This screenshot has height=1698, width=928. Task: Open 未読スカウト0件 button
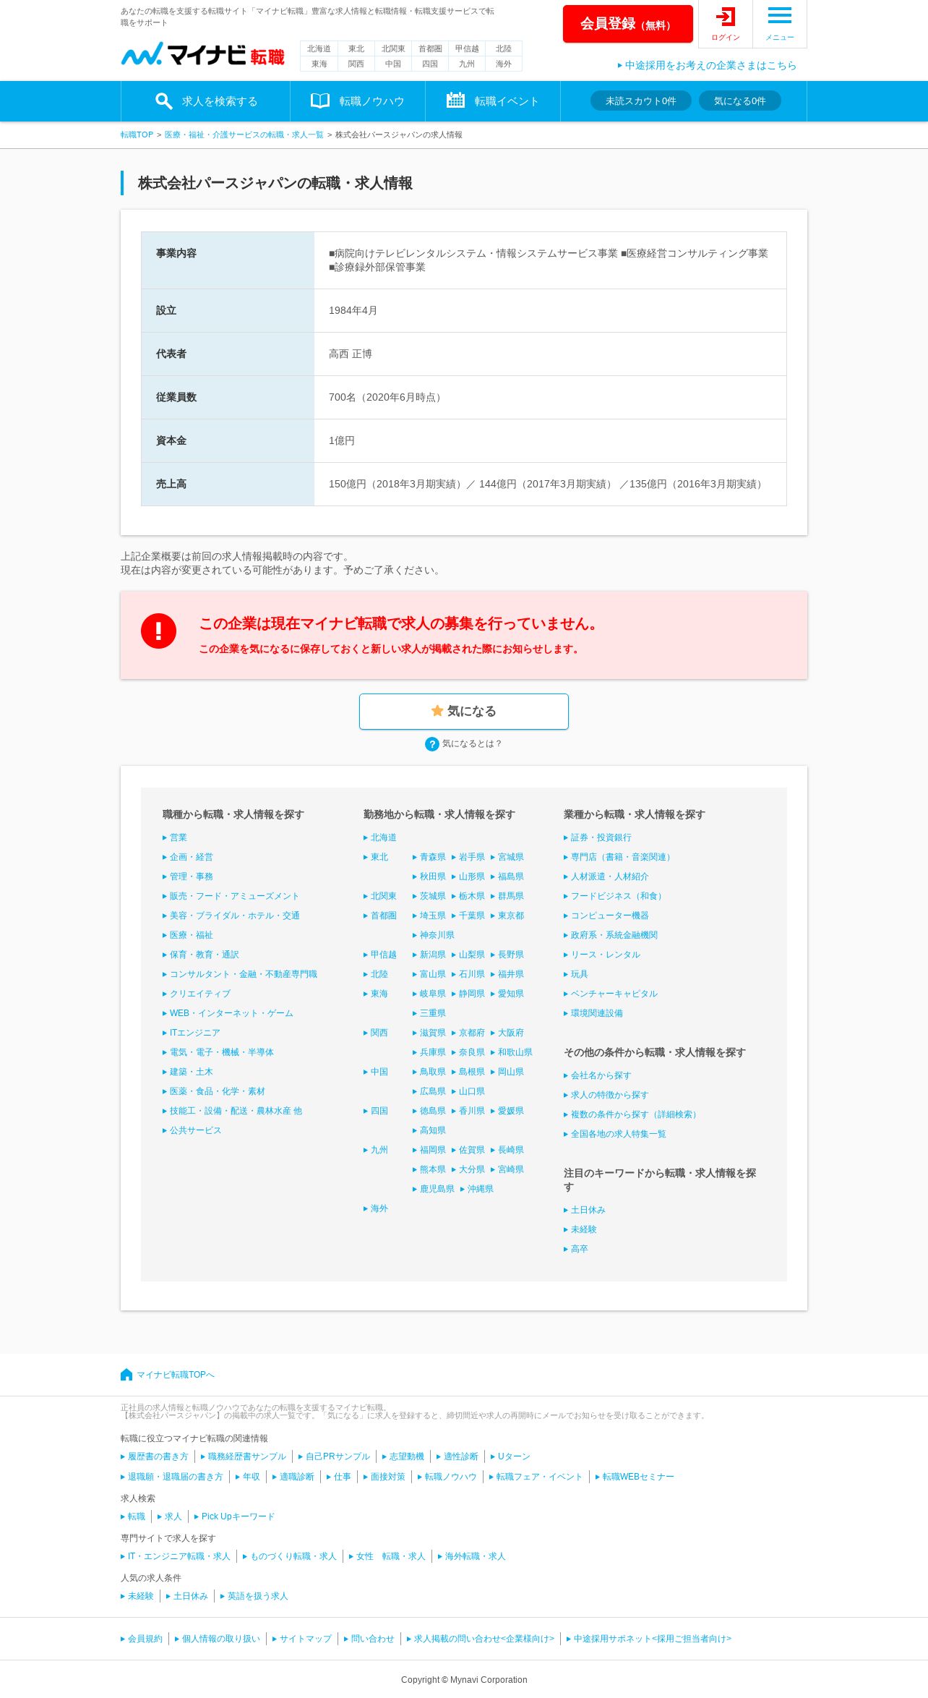(x=640, y=101)
